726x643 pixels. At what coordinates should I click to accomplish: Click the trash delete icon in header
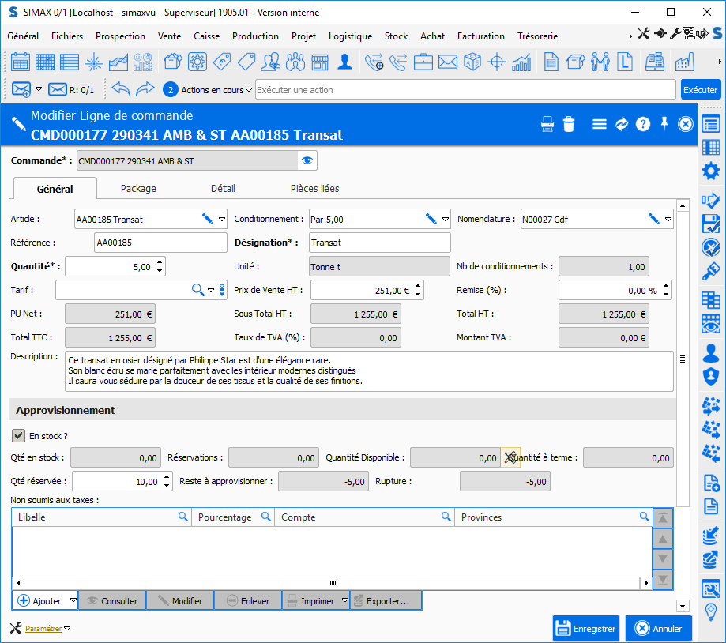[569, 124]
